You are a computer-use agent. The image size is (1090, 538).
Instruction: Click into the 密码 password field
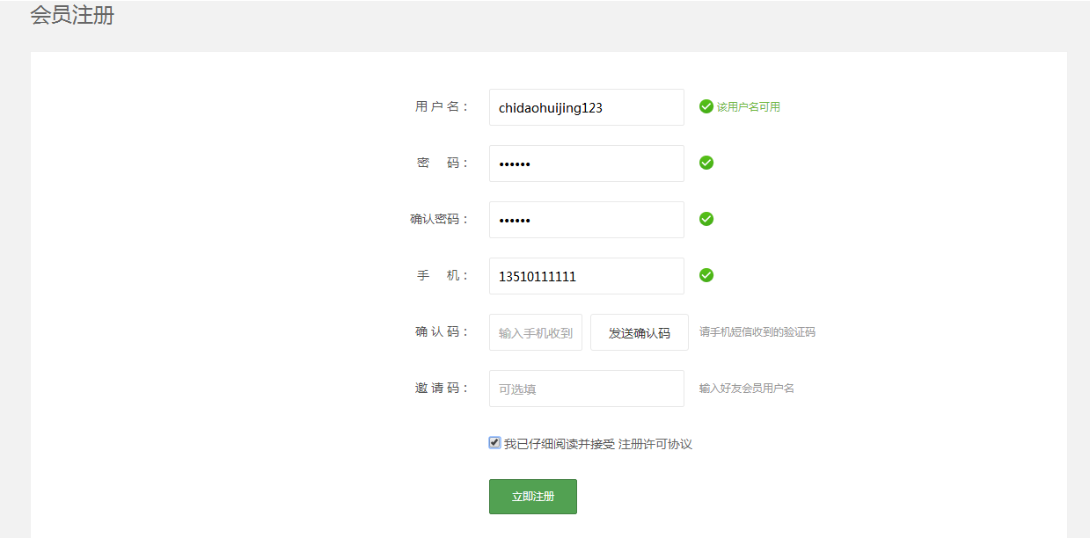[586, 164]
